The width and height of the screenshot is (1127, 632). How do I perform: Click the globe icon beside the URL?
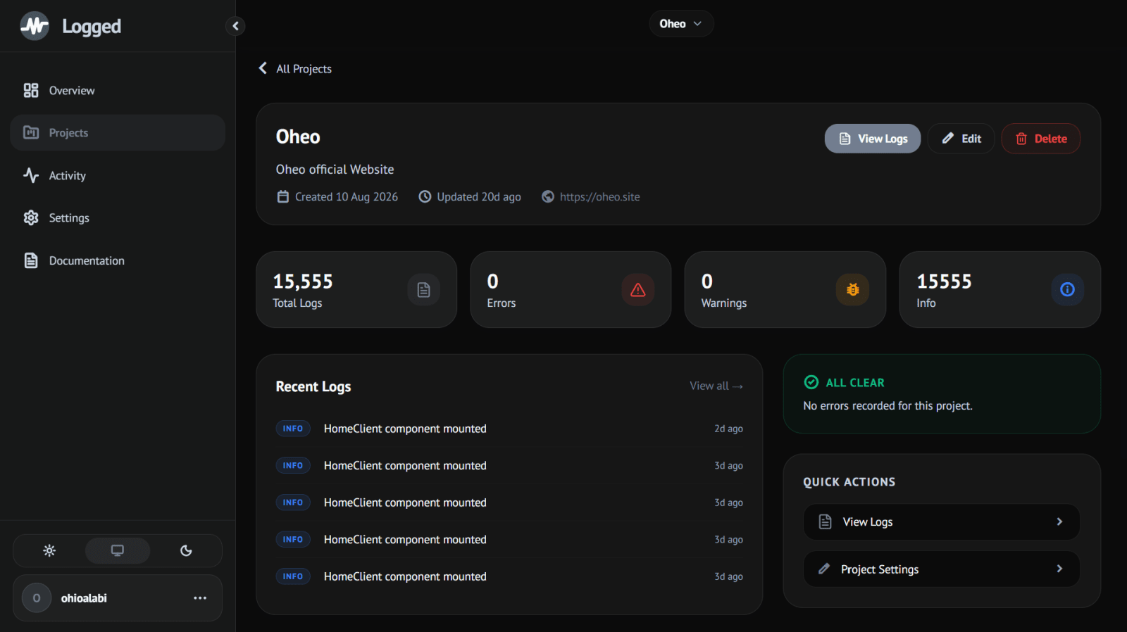[548, 197]
